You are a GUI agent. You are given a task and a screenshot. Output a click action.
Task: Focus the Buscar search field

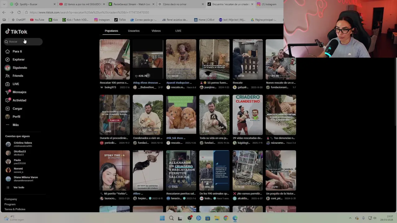(x=23, y=42)
